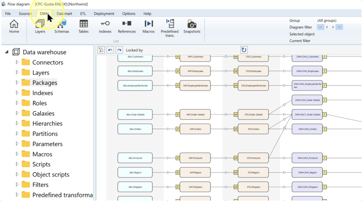
Task: Click the Locked by field
Action: [x=192, y=50]
